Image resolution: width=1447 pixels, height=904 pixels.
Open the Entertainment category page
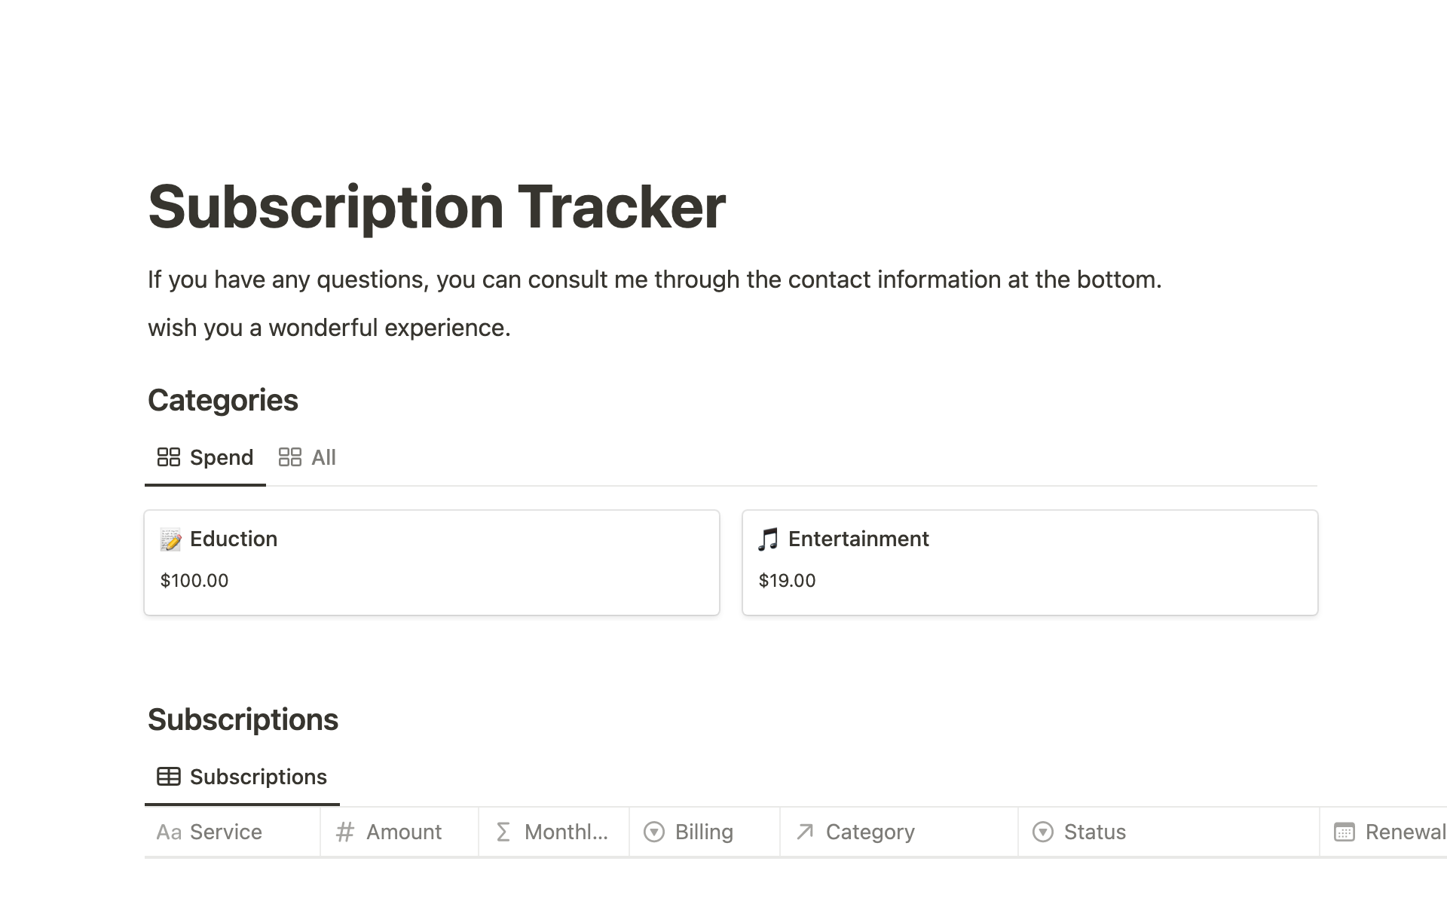point(858,539)
